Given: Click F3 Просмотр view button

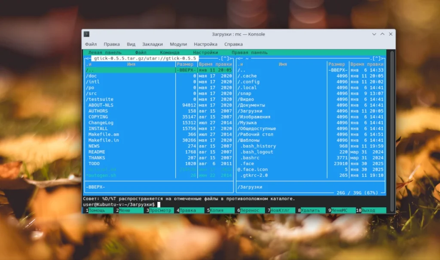Looking at the screenshot, I should click(x=160, y=210).
